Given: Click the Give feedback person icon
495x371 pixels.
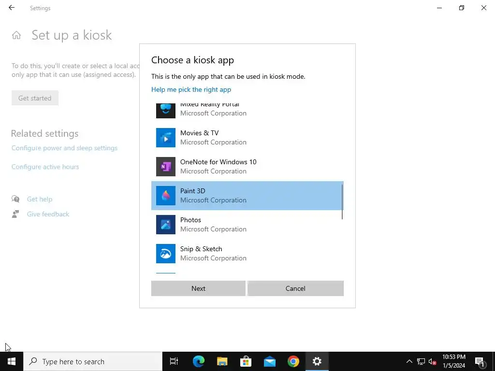Looking at the screenshot, I should tap(15, 214).
